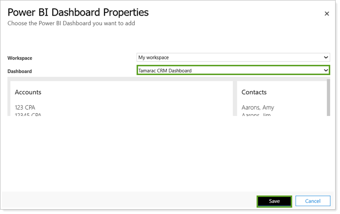Click the Dashboard dropdown chevron arrow
Viewport: 340px width, 214px height.
[x=326, y=71]
